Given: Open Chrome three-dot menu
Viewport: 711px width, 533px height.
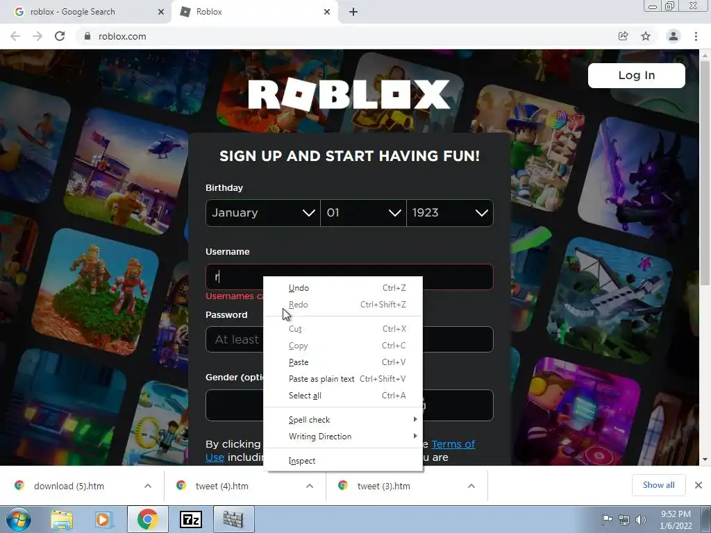Looking at the screenshot, I should [696, 36].
